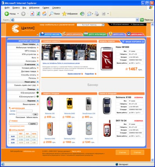
Task: Select the Haier M1000 phone thumbnail
Action: (107, 59)
